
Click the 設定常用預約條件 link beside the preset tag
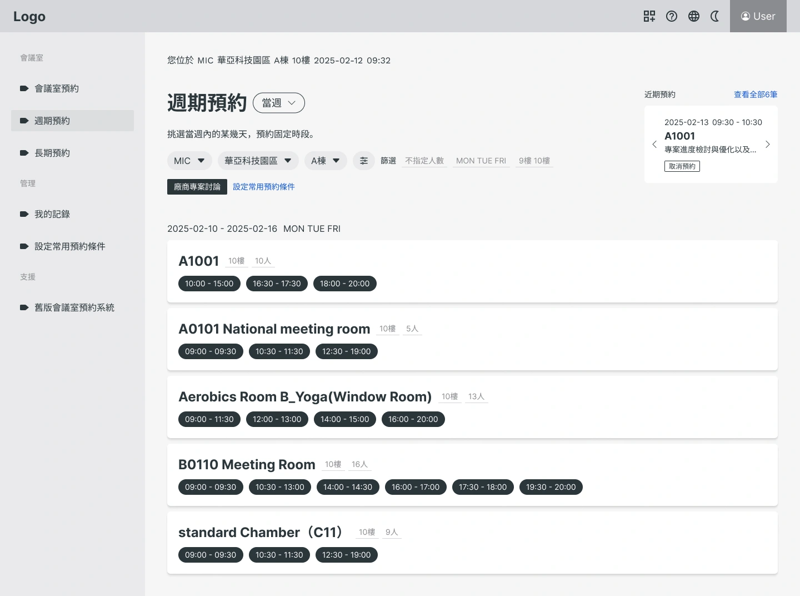264,187
